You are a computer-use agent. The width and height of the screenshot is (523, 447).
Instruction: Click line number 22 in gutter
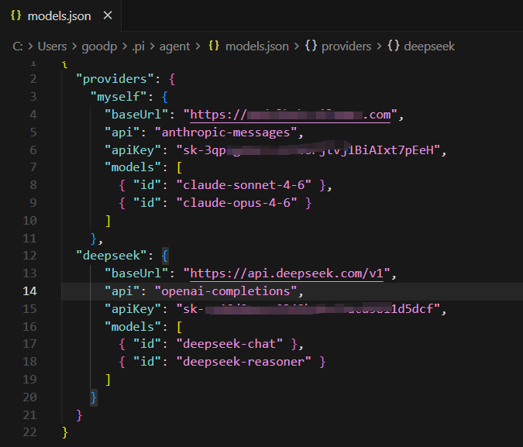coord(29,432)
